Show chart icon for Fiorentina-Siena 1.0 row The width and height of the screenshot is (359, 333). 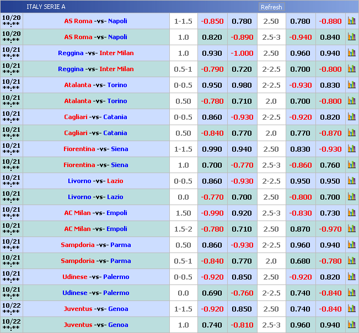tap(351, 165)
